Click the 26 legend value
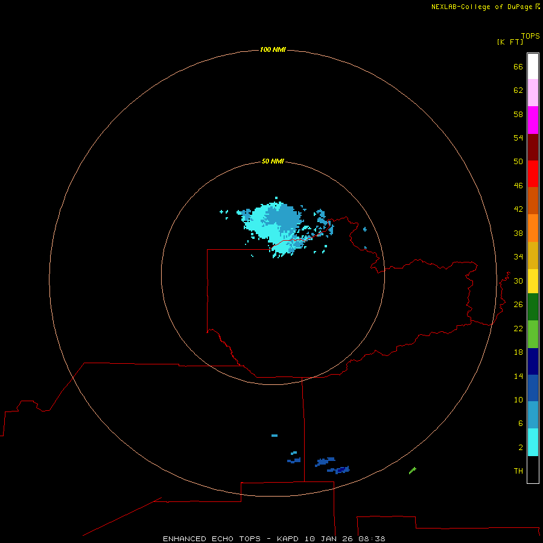 (518, 305)
